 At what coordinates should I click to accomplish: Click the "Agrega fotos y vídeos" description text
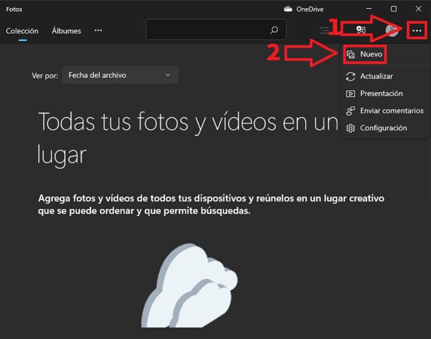tap(211, 204)
